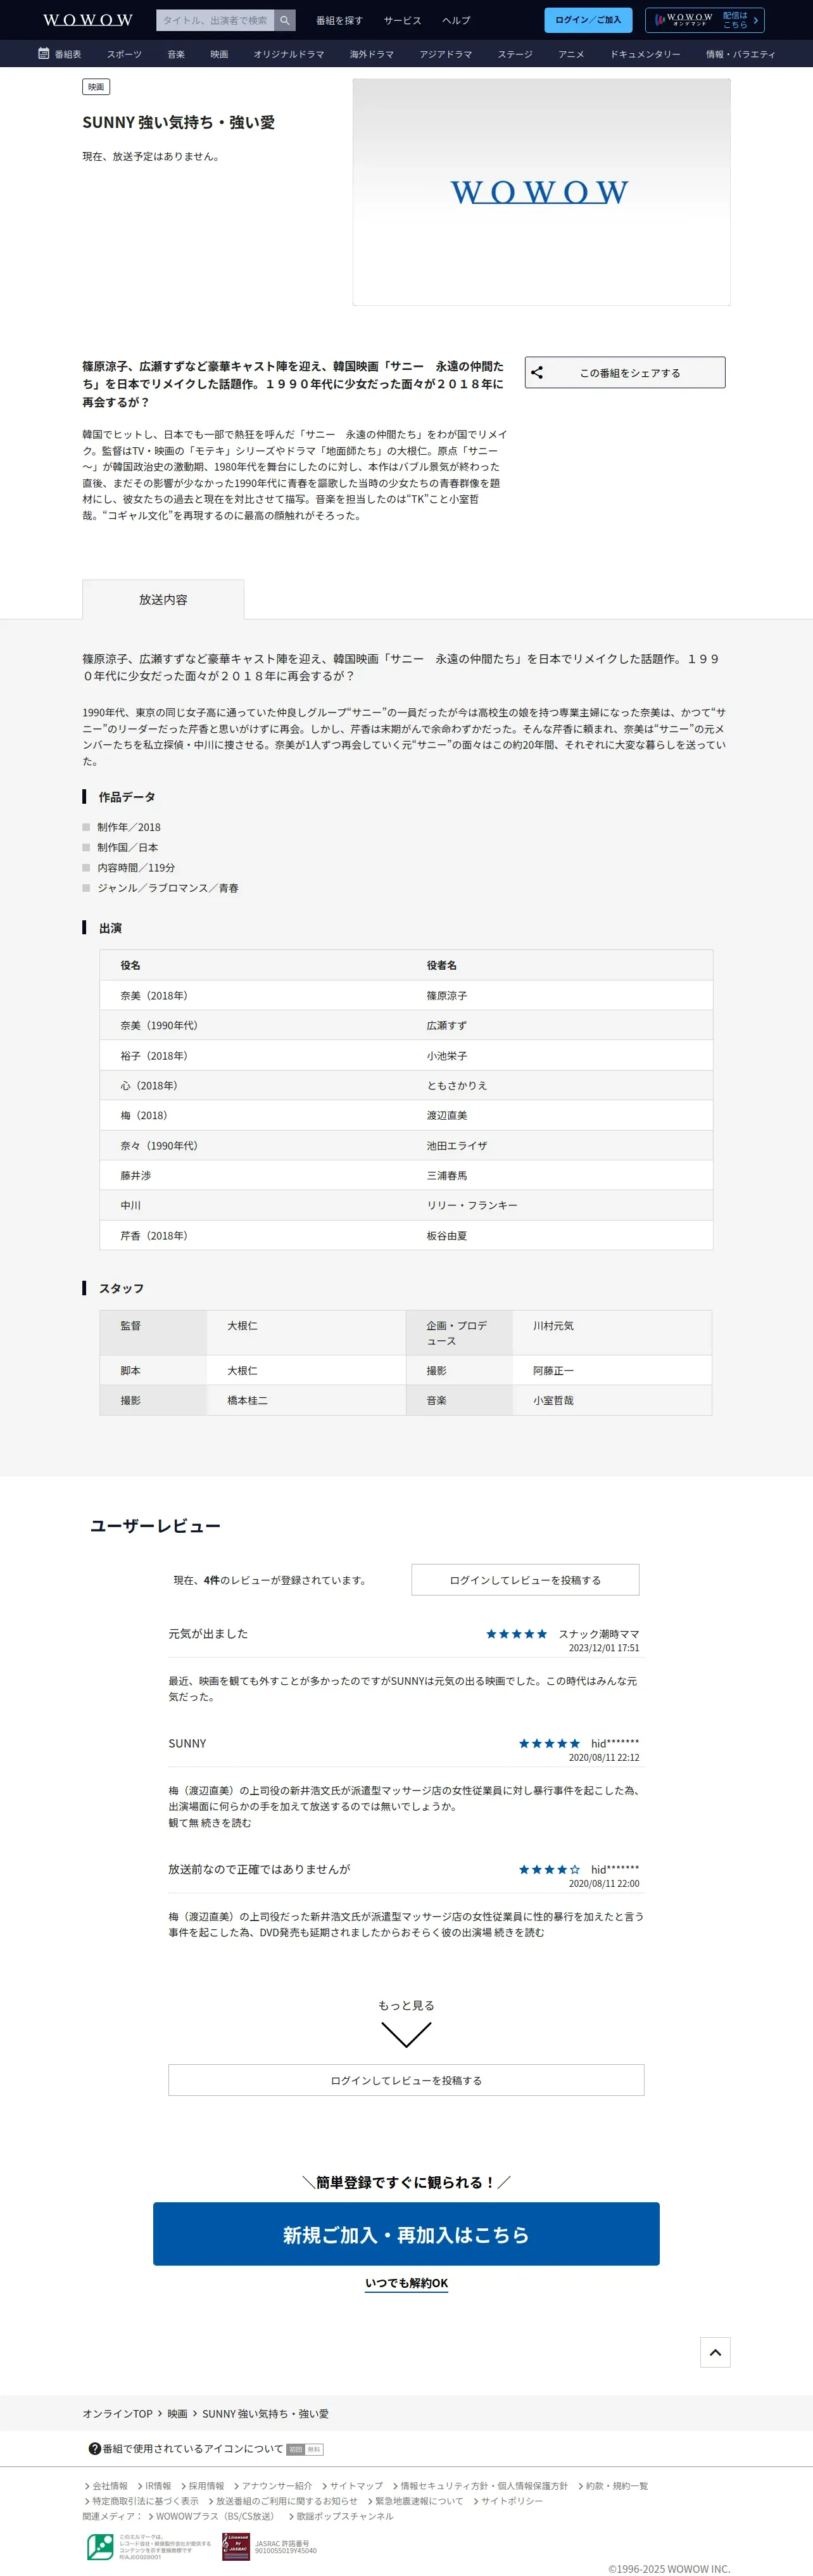Click top ログインしてレビューを投稿する button
Screen dimensions: 813x2576
[525, 1580]
